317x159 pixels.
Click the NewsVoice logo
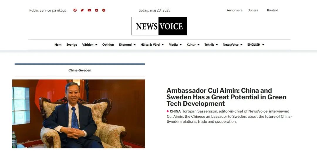(159, 26)
